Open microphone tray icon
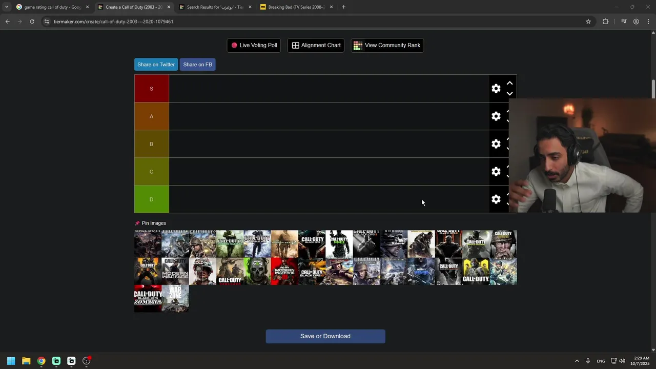 coord(588,361)
